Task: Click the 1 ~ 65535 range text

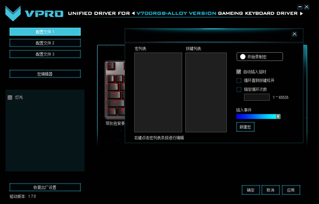Action: point(281,98)
